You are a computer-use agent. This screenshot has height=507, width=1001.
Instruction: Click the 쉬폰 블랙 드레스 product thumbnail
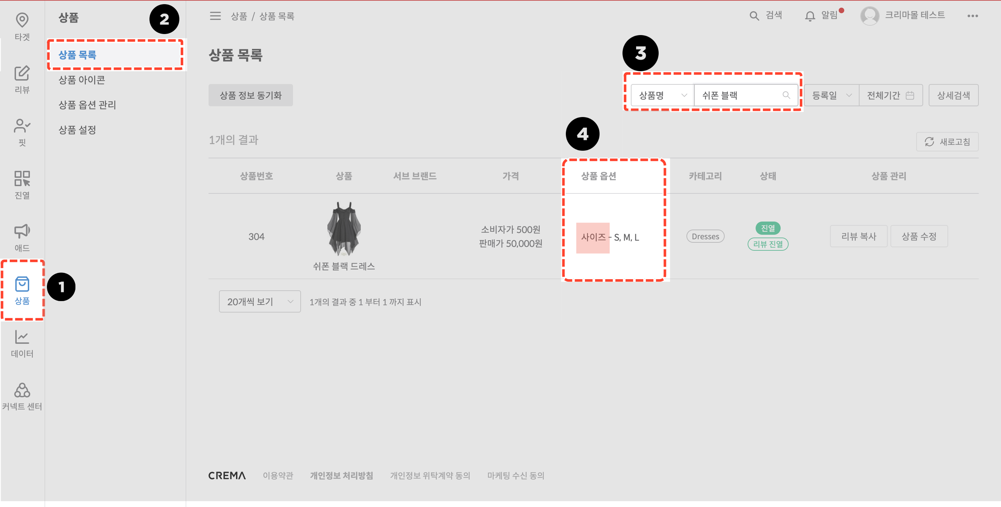coord(343,230)
